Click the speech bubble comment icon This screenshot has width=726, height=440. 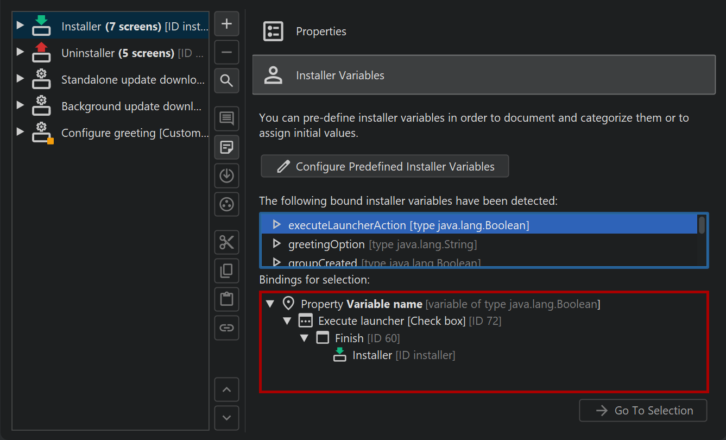(227, 118)
